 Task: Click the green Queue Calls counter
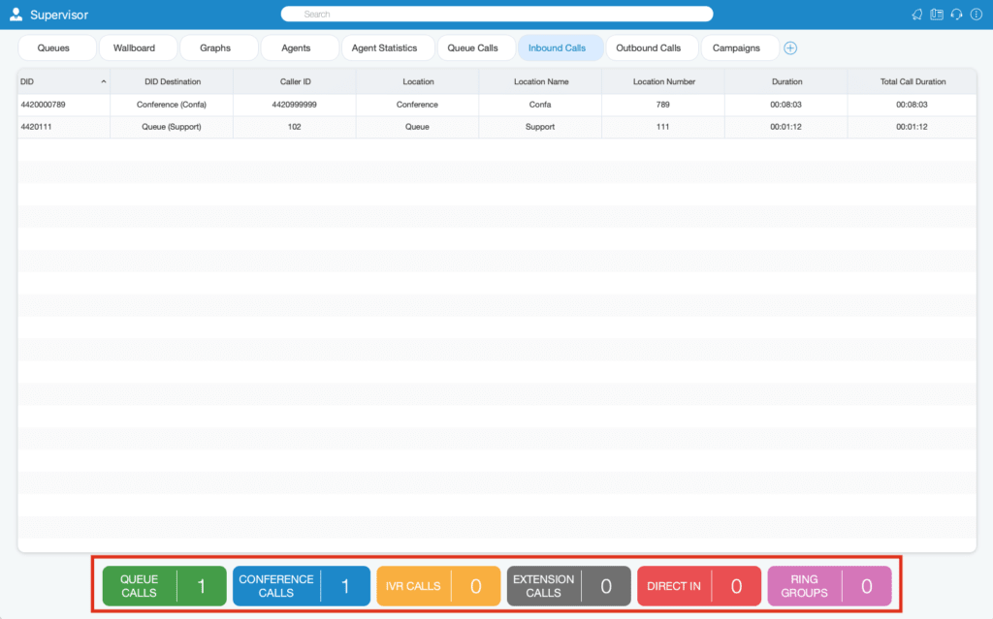(x=165, y=586)
